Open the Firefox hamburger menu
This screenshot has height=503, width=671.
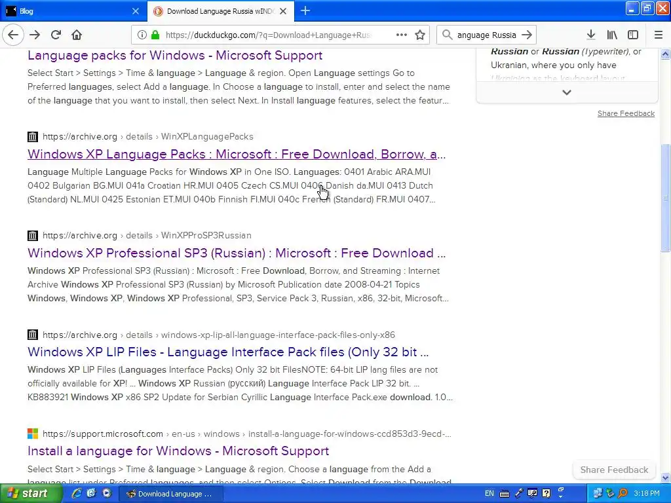pos(659,35)
